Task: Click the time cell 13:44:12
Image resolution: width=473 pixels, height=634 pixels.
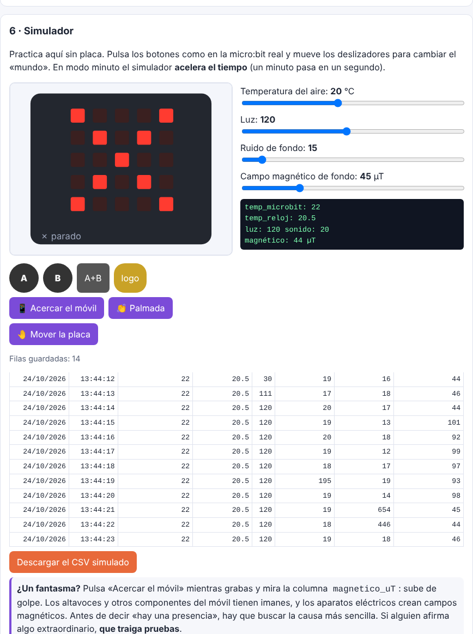Action: coord(98,379)
